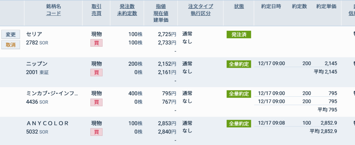This screenshot has width=355, height=145.
Task: Click the 発注済 status badge
Action: pos(239,35)
